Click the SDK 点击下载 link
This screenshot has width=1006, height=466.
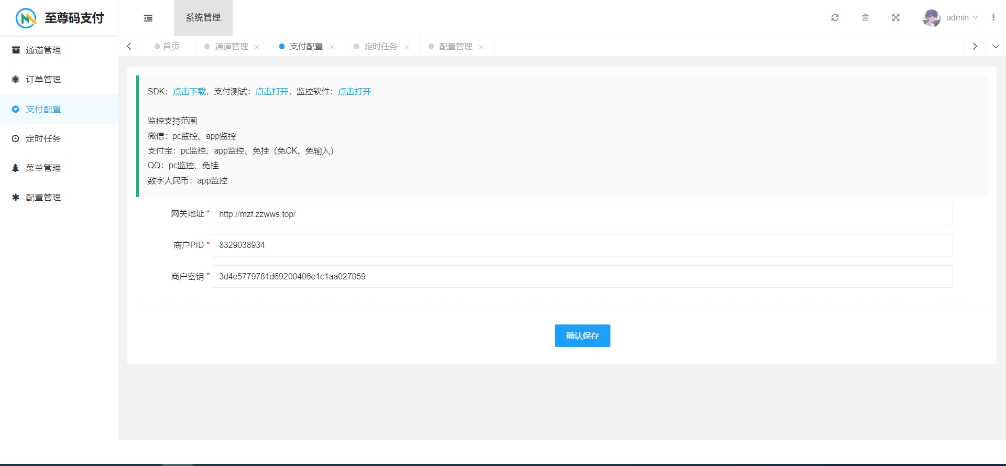189,92
